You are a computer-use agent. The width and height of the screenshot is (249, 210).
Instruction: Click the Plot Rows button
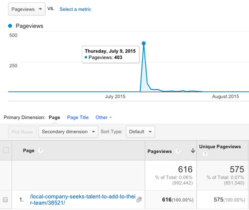click(x=22, y=132)
